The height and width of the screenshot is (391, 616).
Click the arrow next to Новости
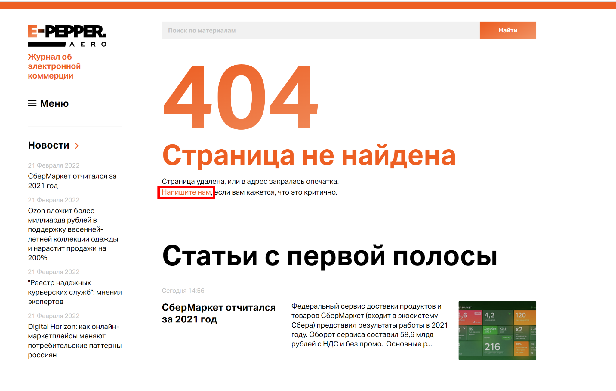click(x=77, y=146)
